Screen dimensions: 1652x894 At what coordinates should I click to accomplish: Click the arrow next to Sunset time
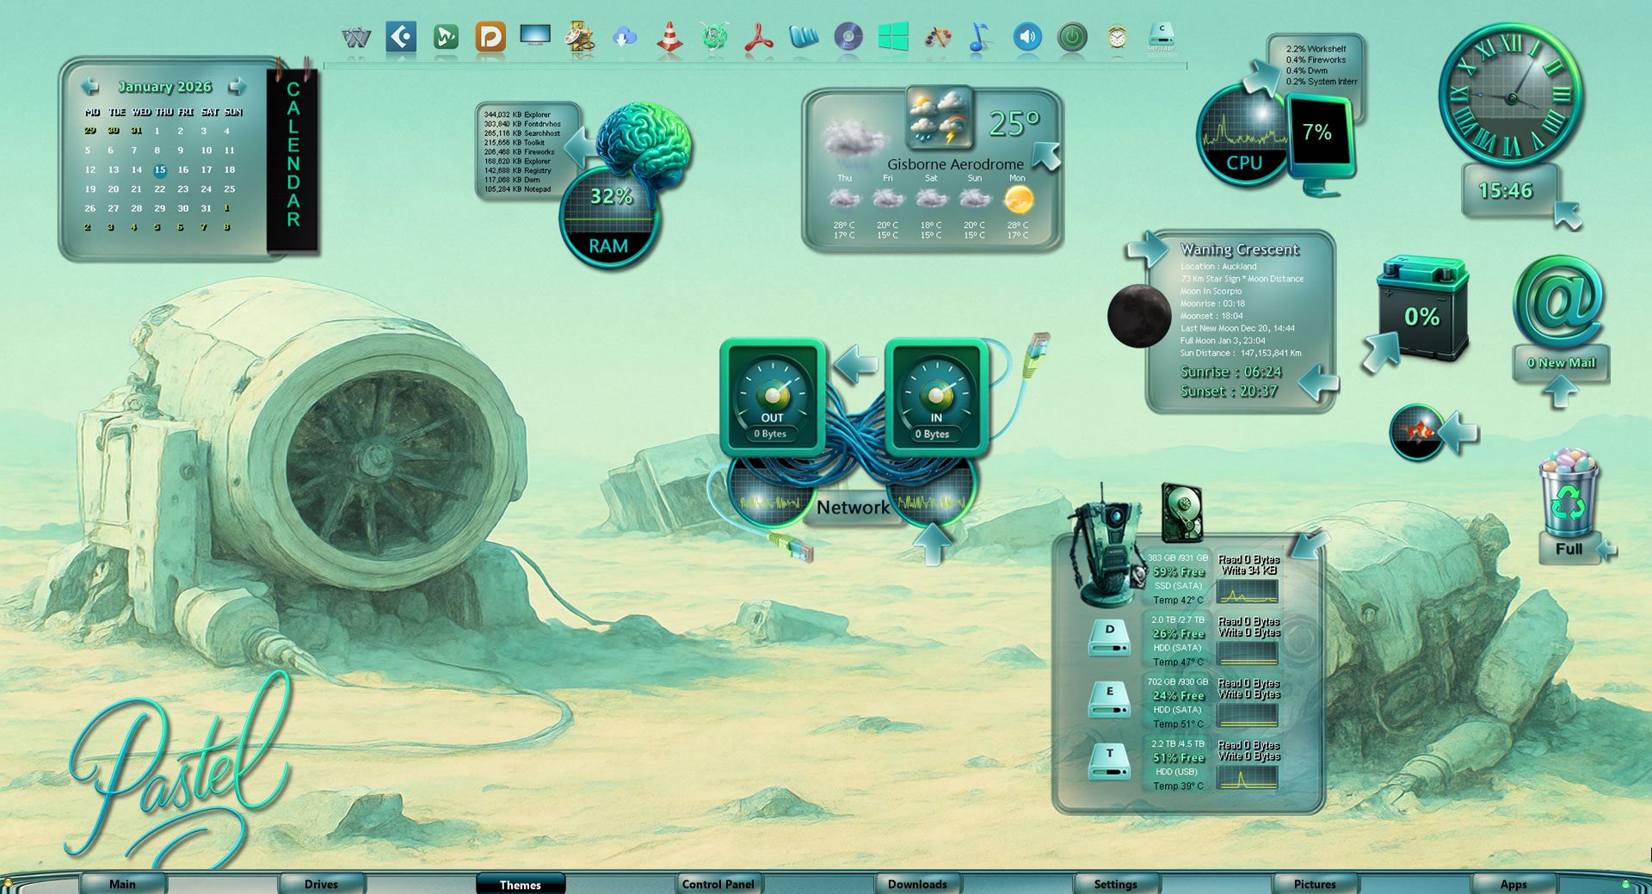[x=1317, y=383]
